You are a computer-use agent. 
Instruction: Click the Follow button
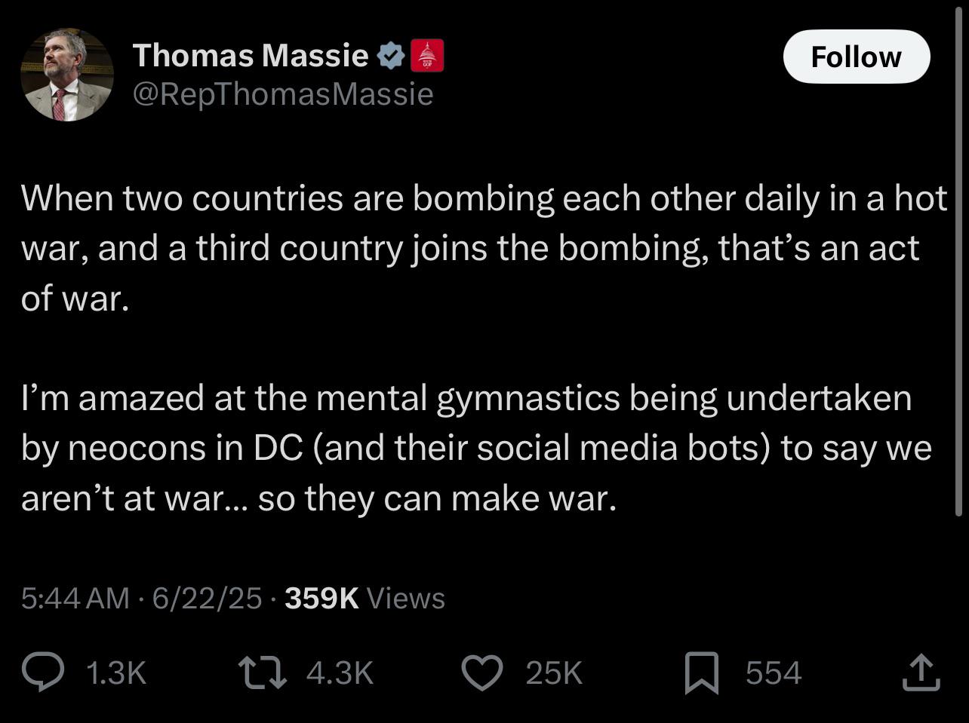[x=857, y=57]
